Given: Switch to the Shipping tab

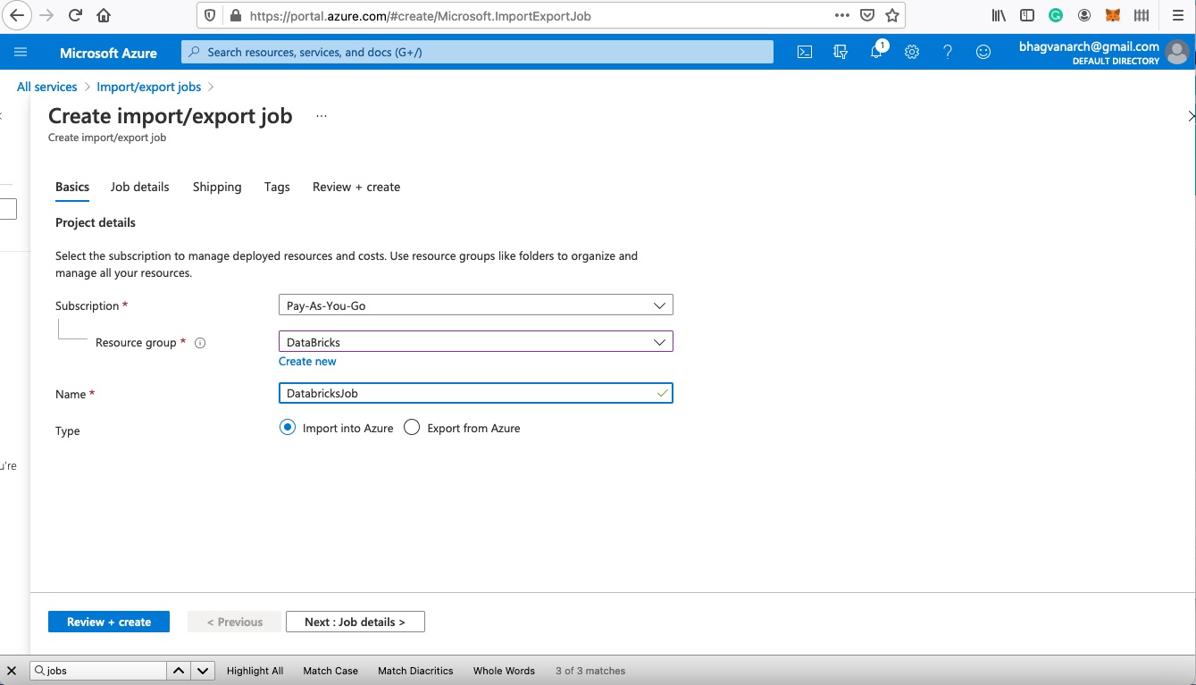Looking at the screenshot, I should coord(217,187).
